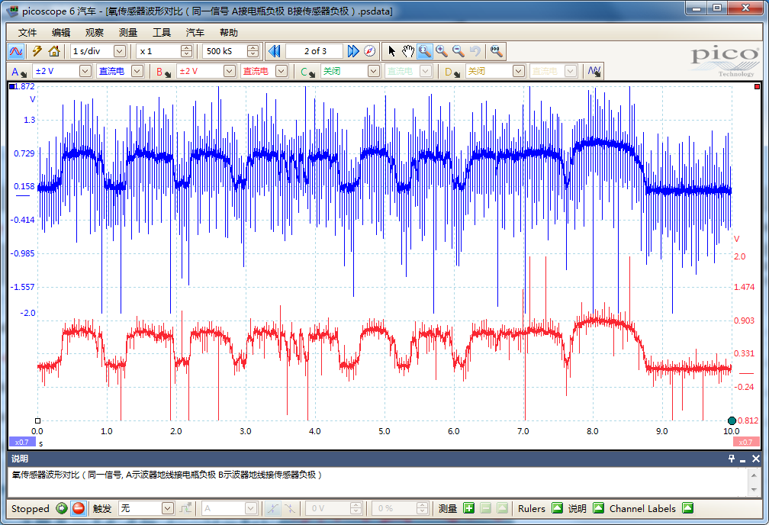
Task: Open the 文件 menu
Action: click(x=27, y=32)
